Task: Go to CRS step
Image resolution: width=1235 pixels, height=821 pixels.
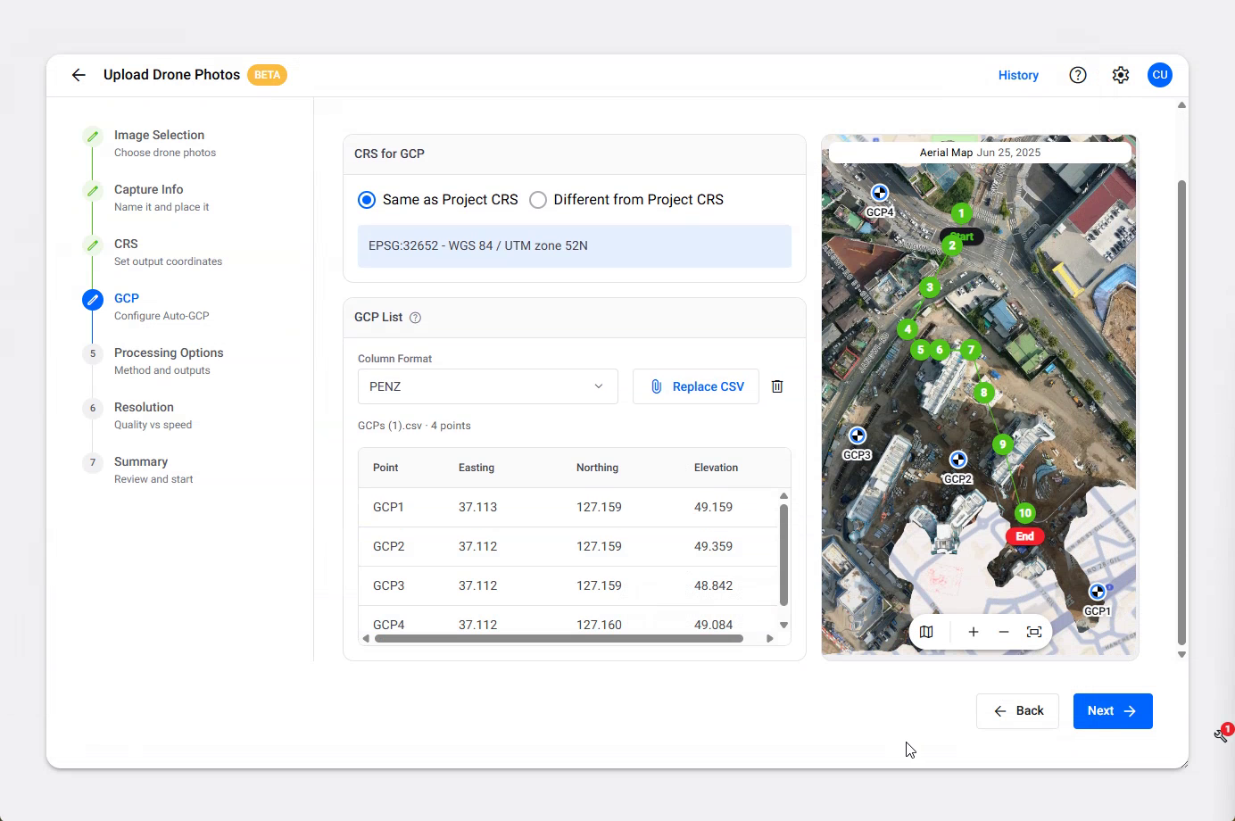Action: point(126,244)
